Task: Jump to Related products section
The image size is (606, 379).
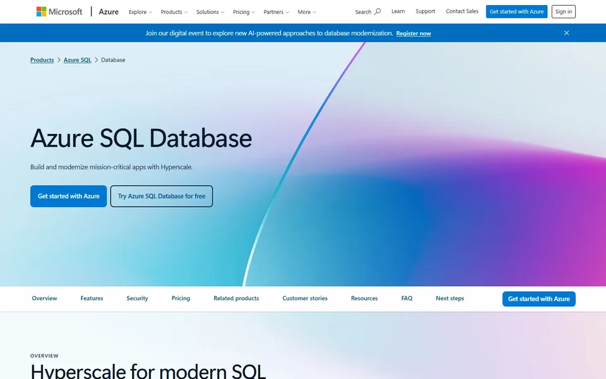Action: coord(236,298)
